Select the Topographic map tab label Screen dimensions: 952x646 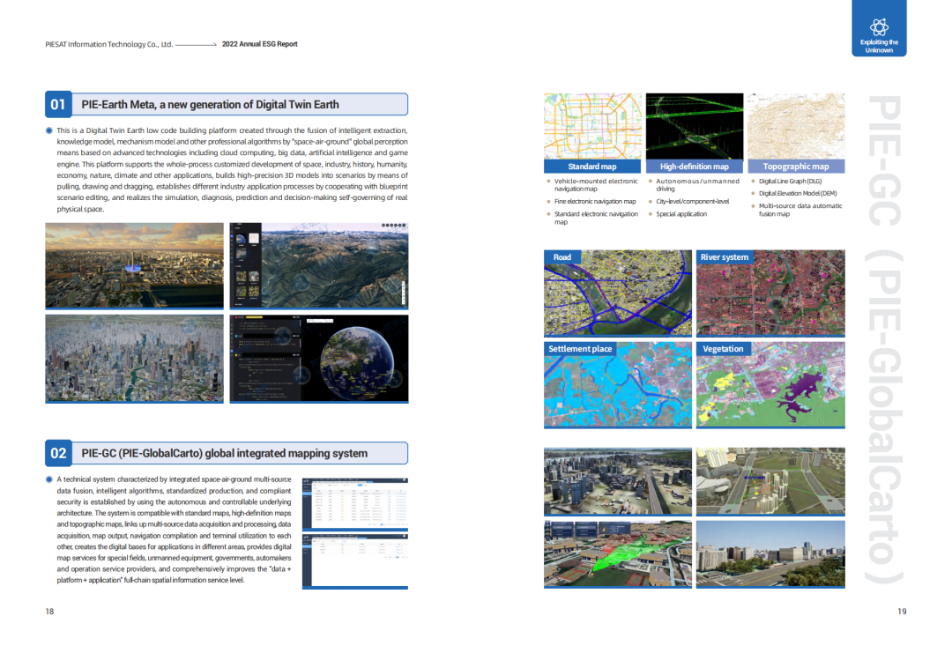click(x=795, y=167)
